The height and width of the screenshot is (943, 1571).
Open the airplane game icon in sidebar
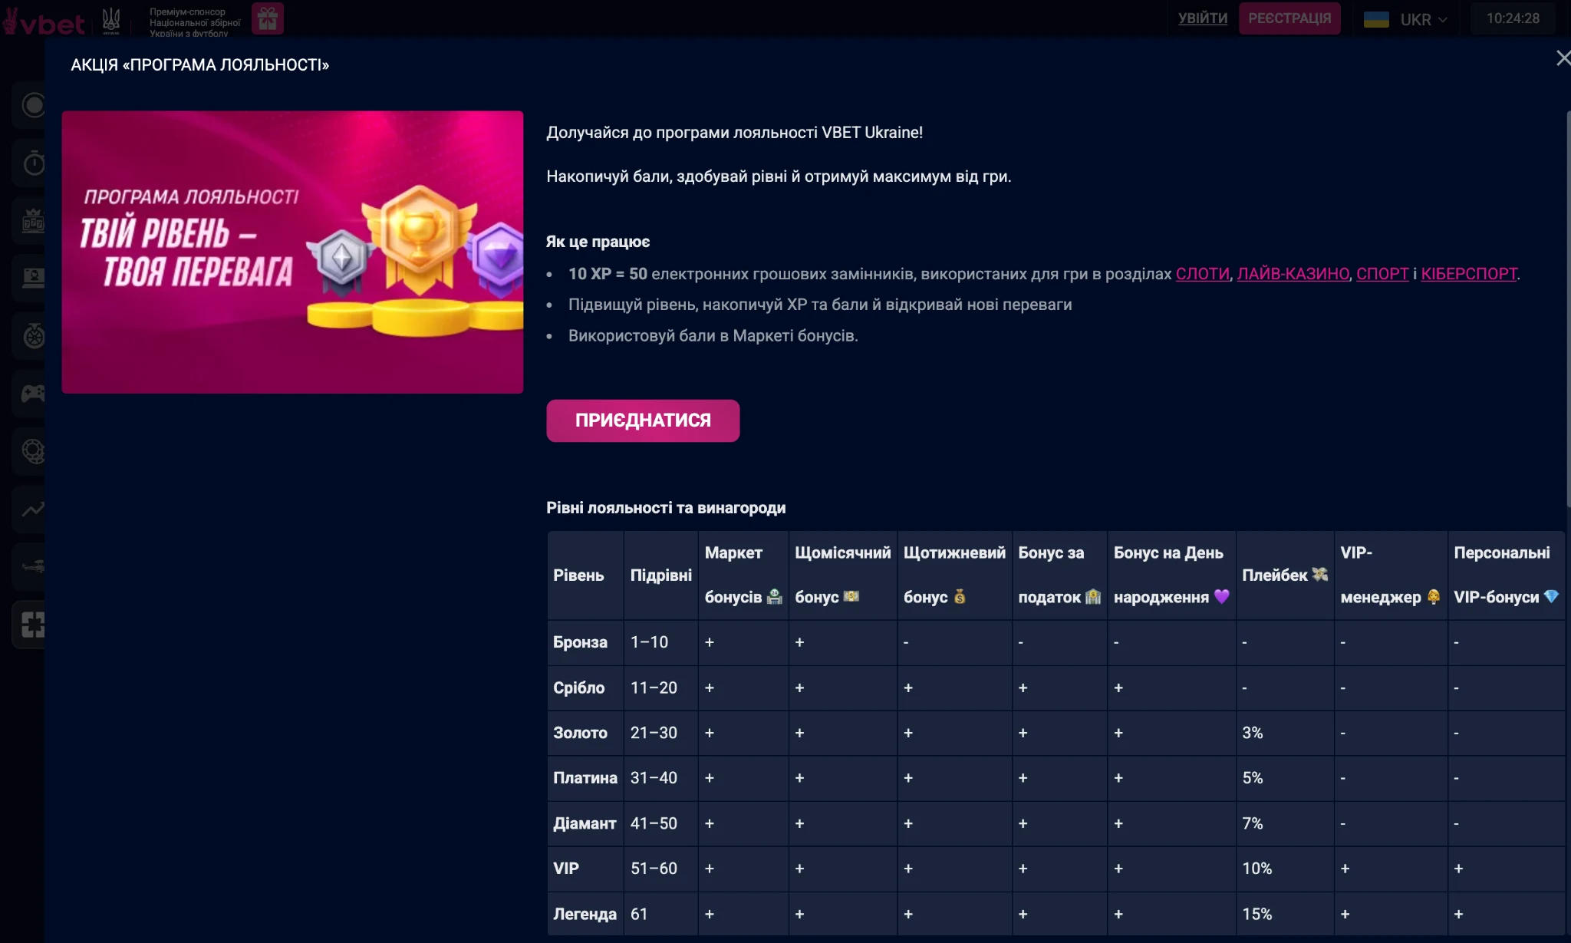coord(33,566)
